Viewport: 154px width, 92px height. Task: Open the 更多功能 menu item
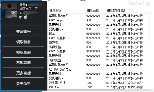coord(23,73)
